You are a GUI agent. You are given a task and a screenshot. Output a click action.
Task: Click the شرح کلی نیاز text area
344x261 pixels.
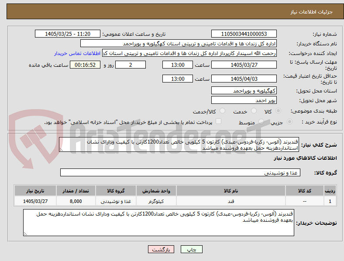click(179, 144)
